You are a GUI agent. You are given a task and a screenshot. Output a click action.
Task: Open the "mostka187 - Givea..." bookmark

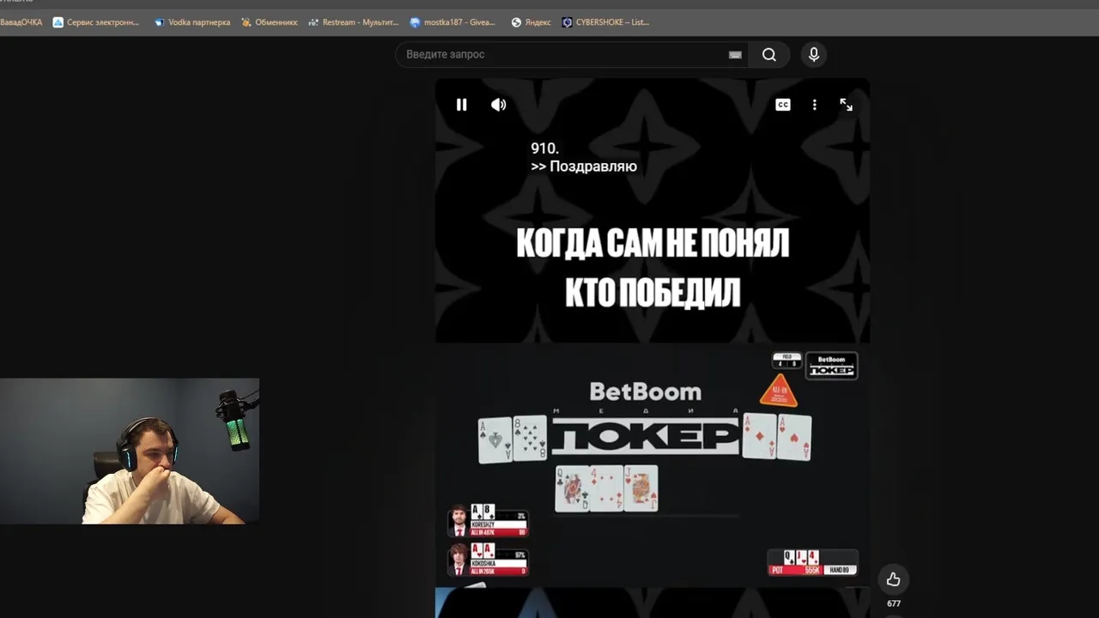point(453,22)
